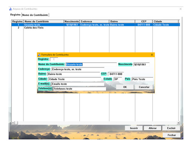Viewport: 192px width, 146px height.
Task: Click the Arquivo de Contribuintes window icon
Action: point(11,9)
